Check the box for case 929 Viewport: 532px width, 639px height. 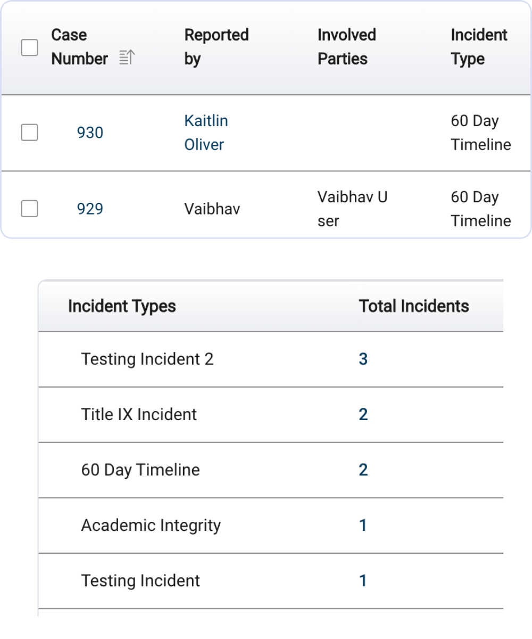tap(29, 209)
